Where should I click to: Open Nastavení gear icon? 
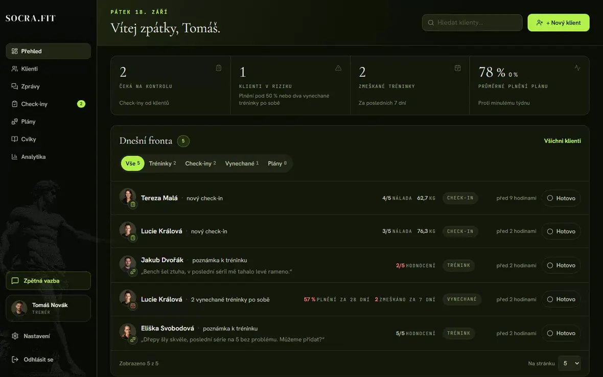[15, 336]
